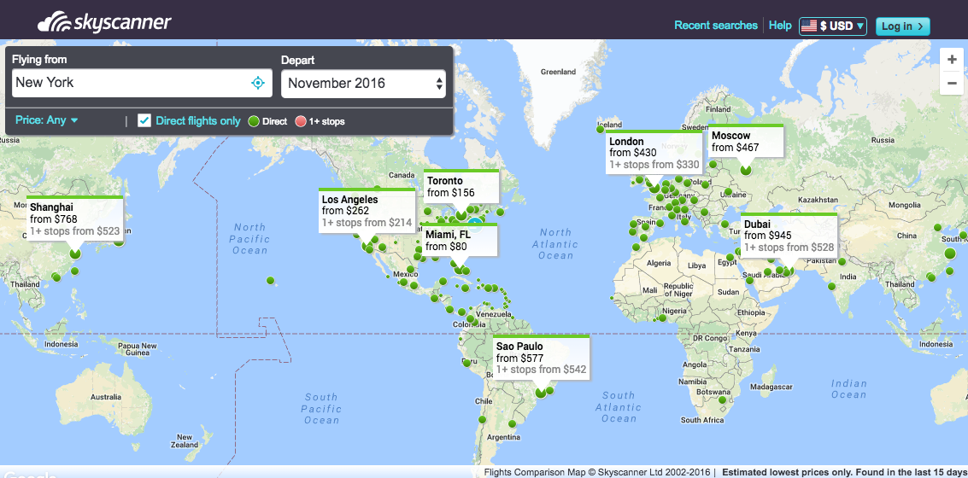This screenshot has width=968, height=478.
Task: Click the blue New York origin marker
Action: 475,224
